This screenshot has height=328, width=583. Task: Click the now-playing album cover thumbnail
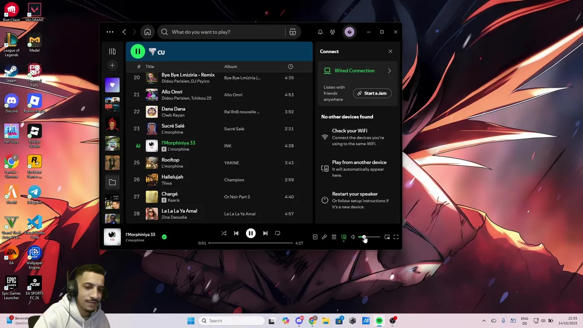pyautogui.click(x=112, y=237)
